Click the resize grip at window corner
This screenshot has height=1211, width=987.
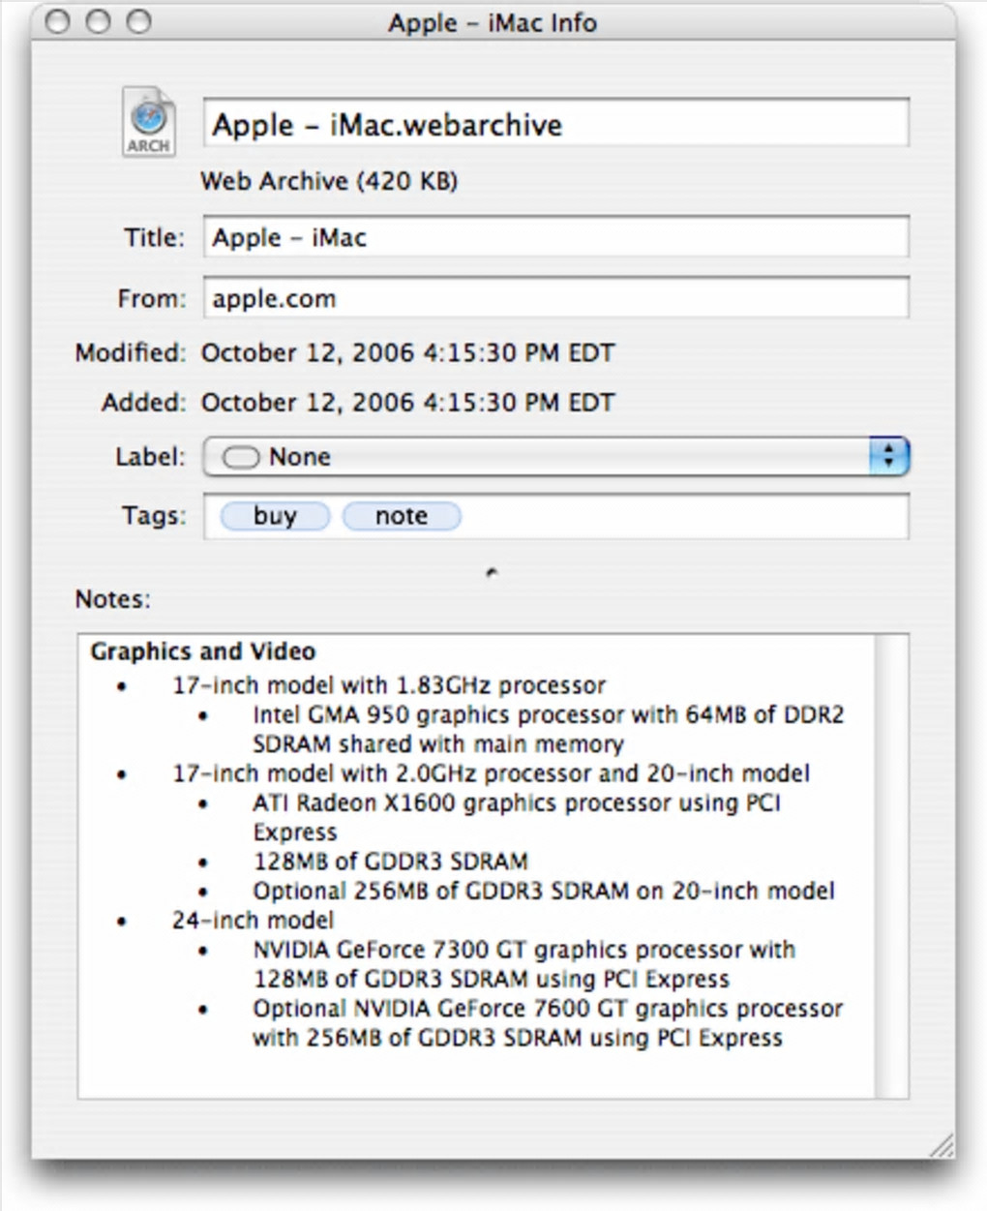pos(941,1146)
